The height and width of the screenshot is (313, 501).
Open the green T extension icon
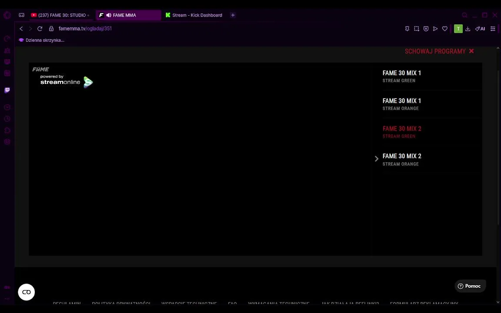[x=458, y=29]
